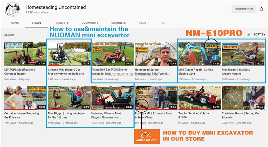Image resolution: width=268 pixels, height=147 pixels.
Task: Open DIY ROPS Modification video title
Action: coord(20,71)
